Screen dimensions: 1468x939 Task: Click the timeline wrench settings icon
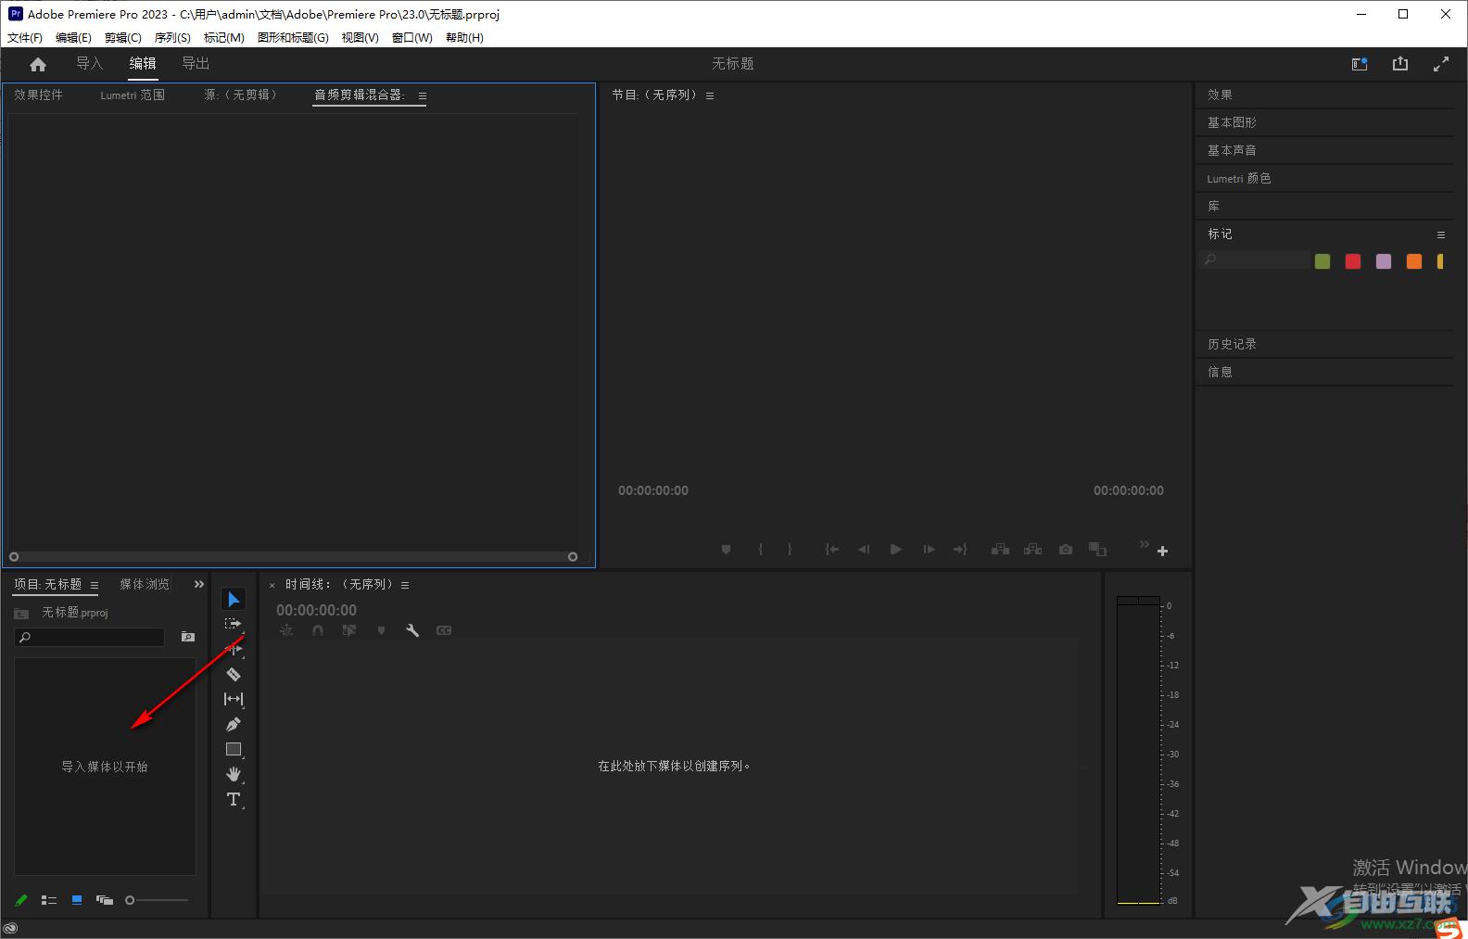tap(412, 630)
